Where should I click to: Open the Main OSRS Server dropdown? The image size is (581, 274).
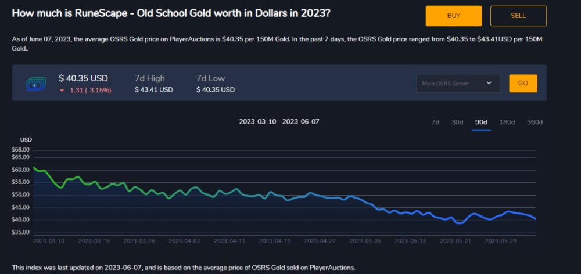(x=458, y=83)
